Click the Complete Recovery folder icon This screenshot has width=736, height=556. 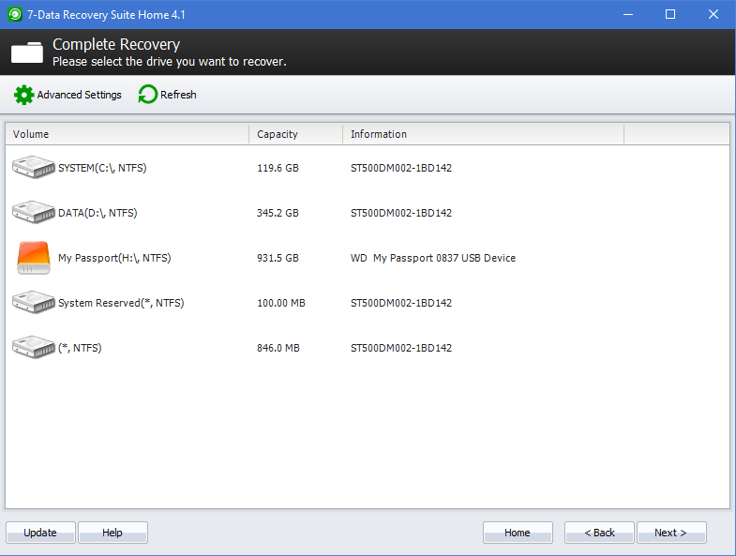[27, 53]
